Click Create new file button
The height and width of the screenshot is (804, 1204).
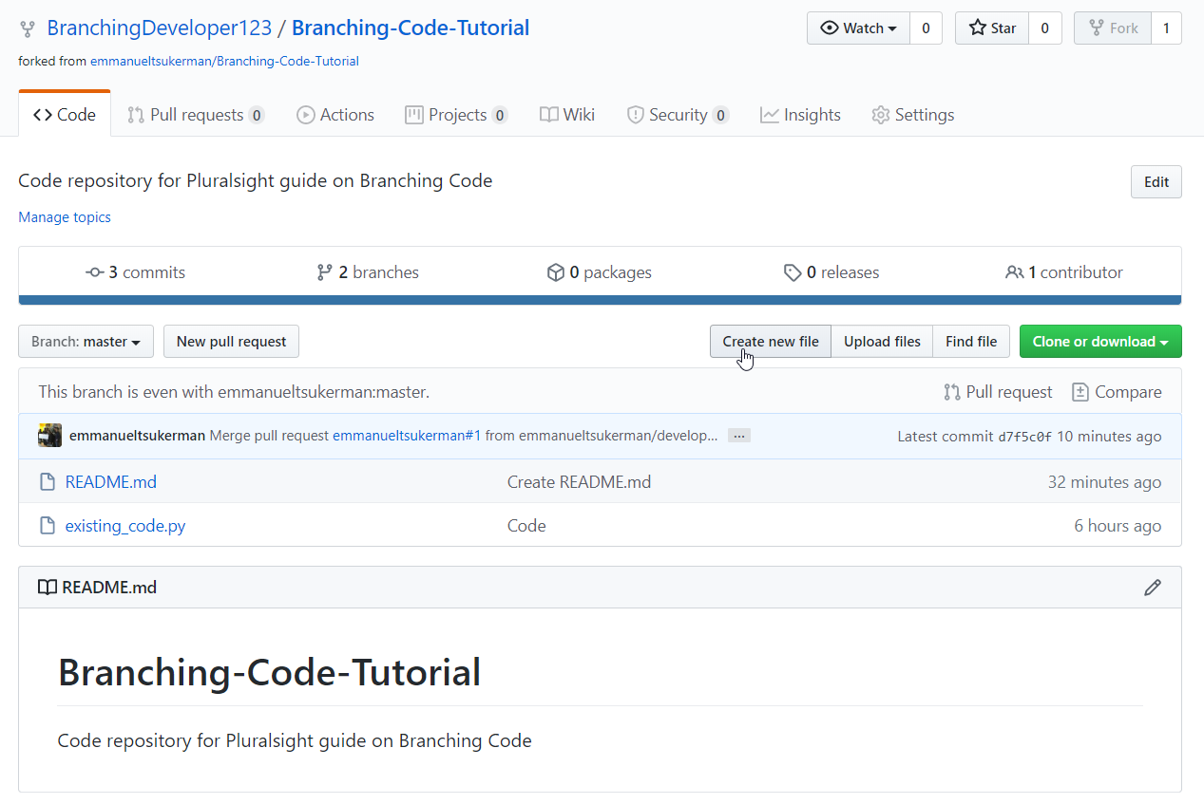click(x=771, y=342)
